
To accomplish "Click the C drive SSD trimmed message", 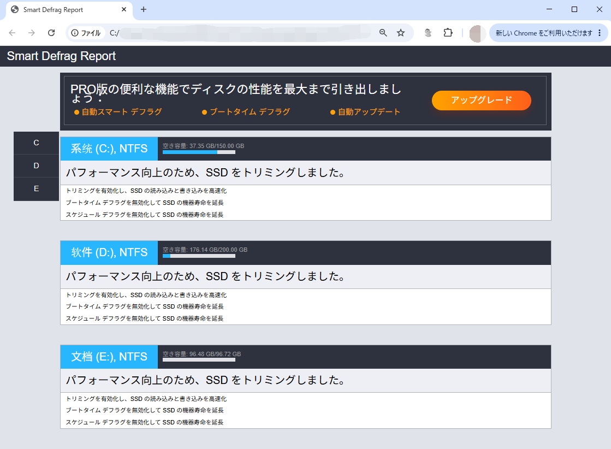I will [205, 173].
